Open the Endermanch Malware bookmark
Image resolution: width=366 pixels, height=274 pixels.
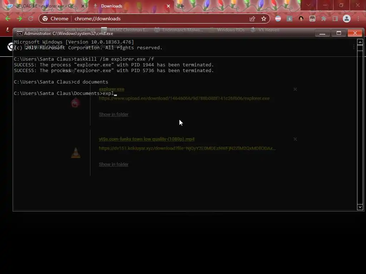click(179, 30)
